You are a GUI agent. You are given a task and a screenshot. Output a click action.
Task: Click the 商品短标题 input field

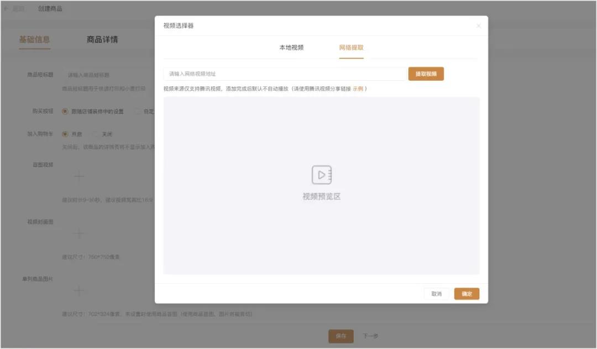click(108, 75)
